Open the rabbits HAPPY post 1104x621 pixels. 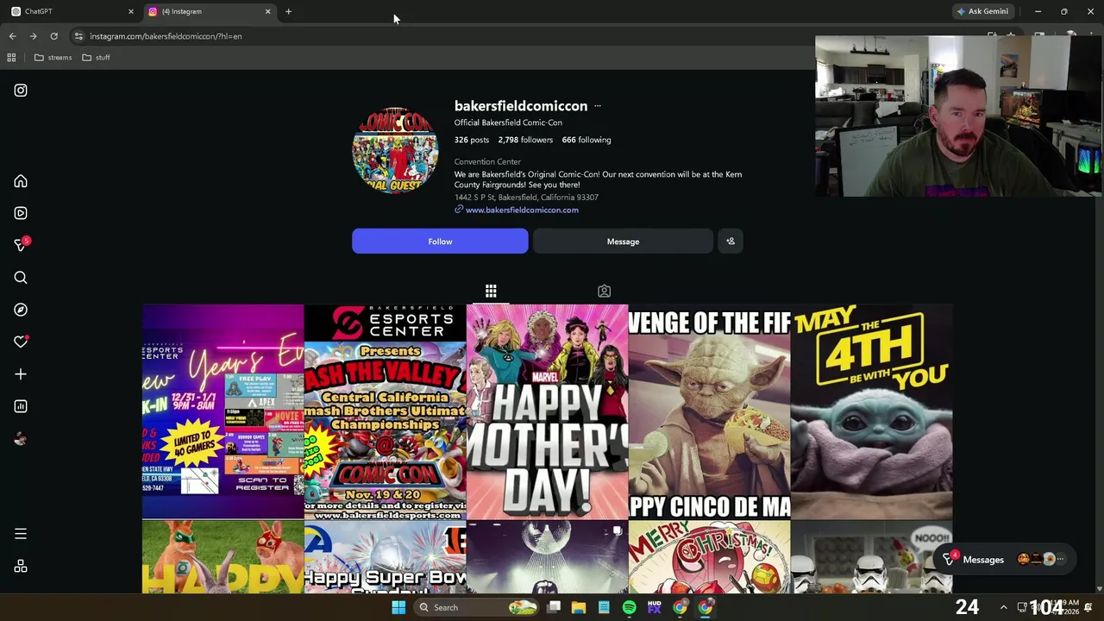click(223, 557)
